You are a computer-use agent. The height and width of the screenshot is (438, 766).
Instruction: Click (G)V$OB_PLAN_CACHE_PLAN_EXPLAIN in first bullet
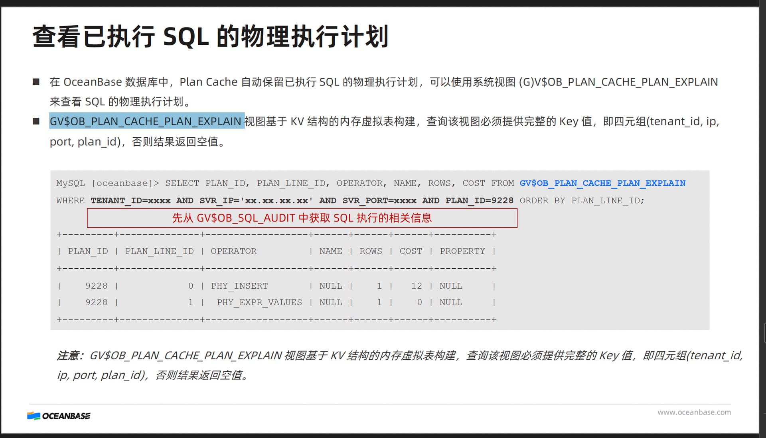click(x=618, y=82)
